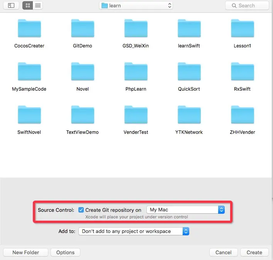This screenshot has height=260, width=273.
Task: Click the YTKNetwork folder name
Action: (189, 132)
